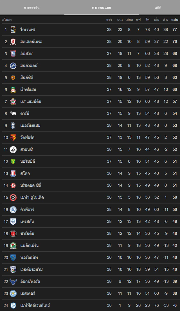Click the Middlesbrough club crest
This screenshot has width=180, height=311.
pos(13,42)
